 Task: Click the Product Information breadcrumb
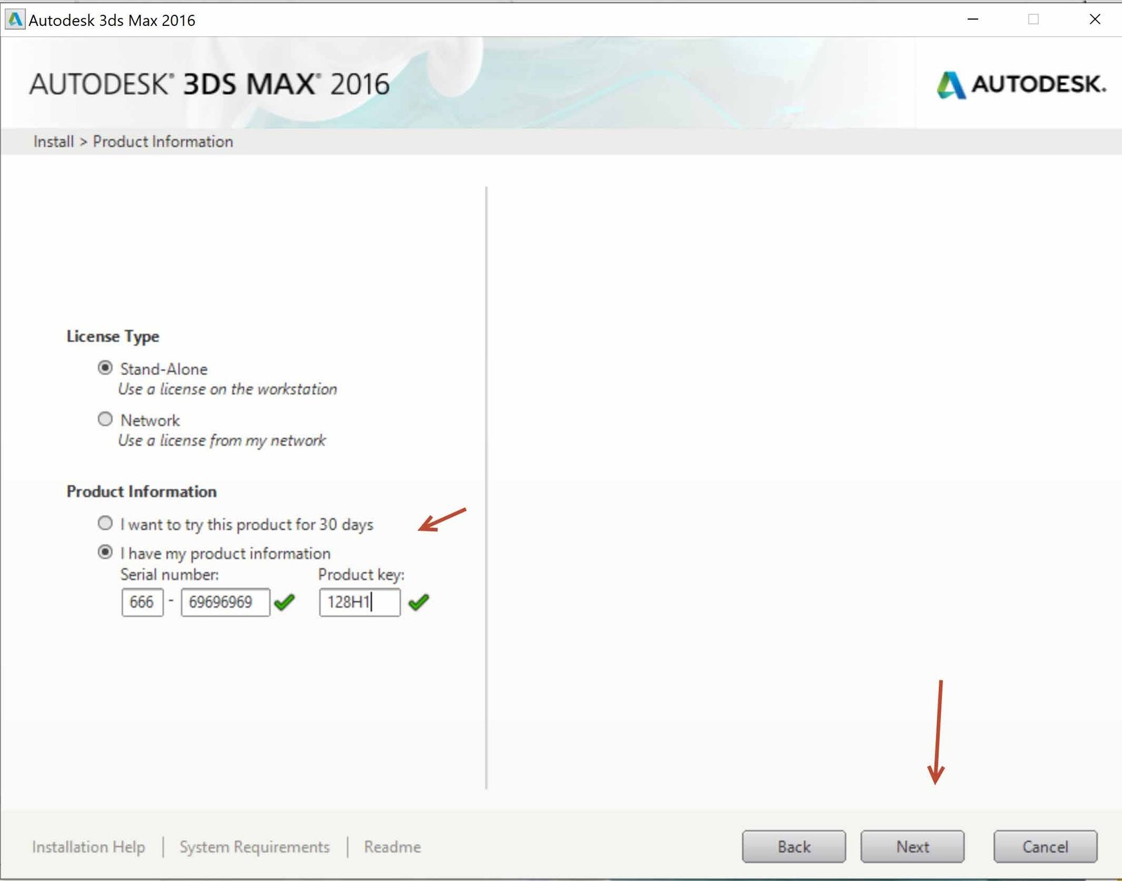click(x=163, y=141)
